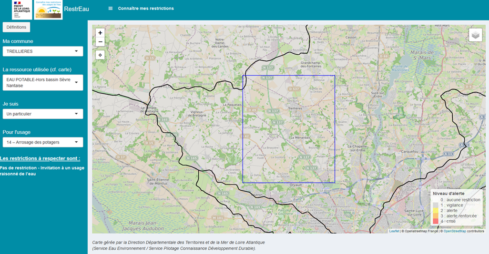Viewport: 489px width, 254px height.
Task: Click the alerte yellow legend swatch
Action: 436,210
